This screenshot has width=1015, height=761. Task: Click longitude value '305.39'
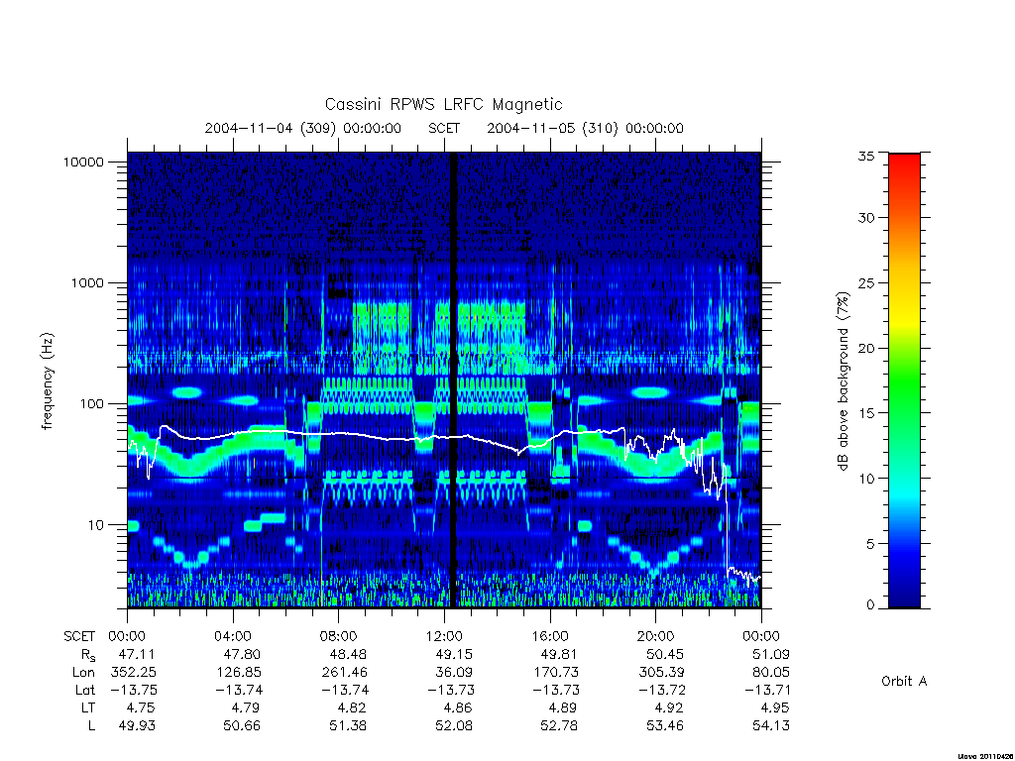pyautogui.click(x=661, y=673)
